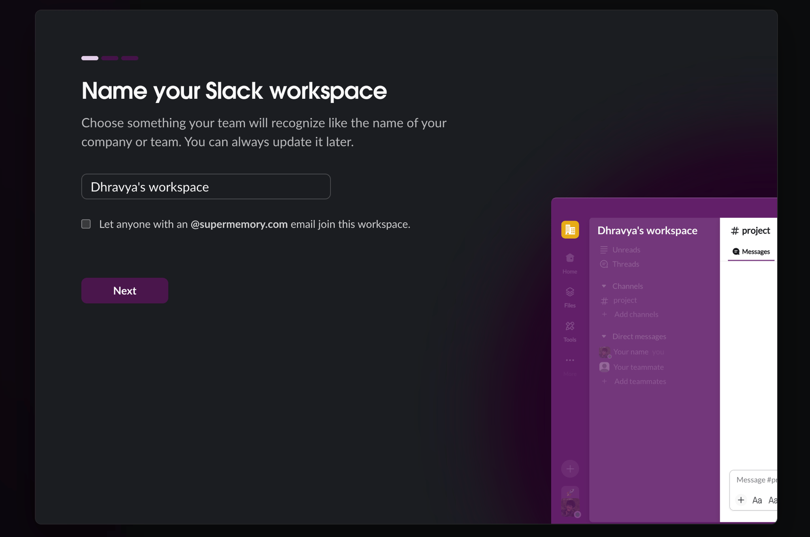Click the plus attach icon in composer
Viewport: 810px width, 537px height.
click(741, 500)
